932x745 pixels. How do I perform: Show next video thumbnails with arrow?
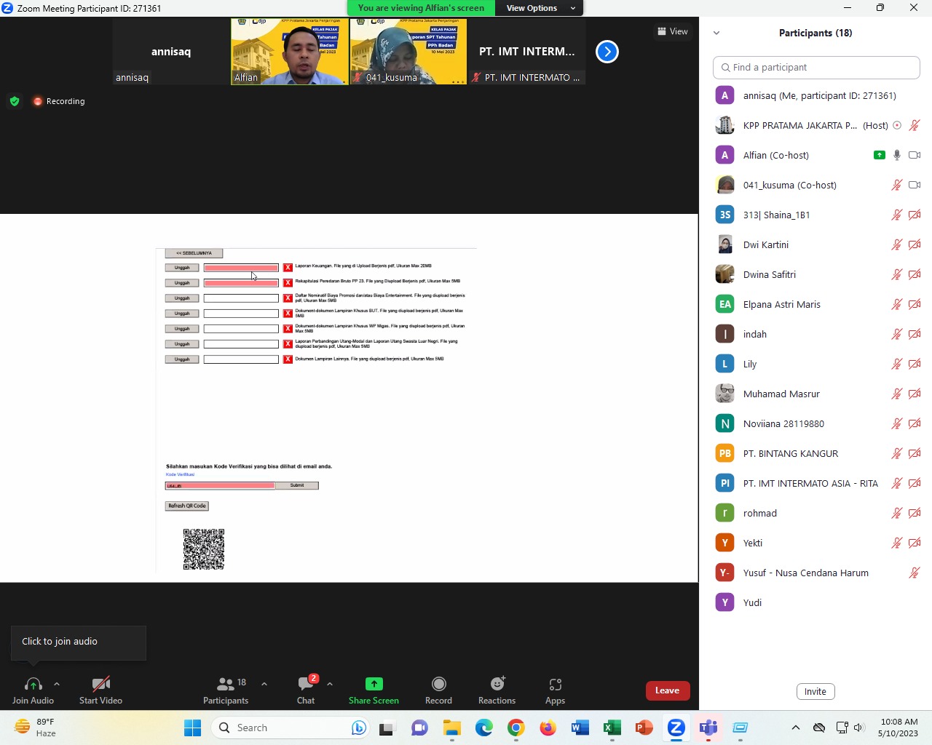coord(607,52)
